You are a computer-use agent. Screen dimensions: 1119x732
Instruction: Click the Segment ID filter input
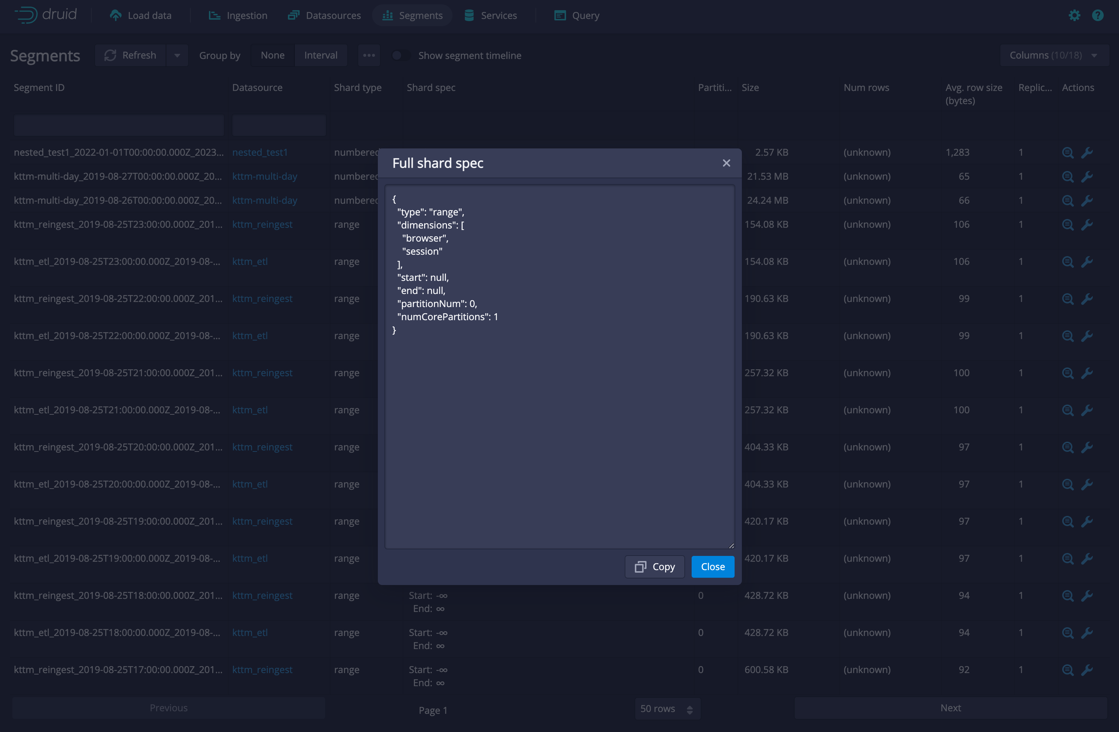click(119, 126)
